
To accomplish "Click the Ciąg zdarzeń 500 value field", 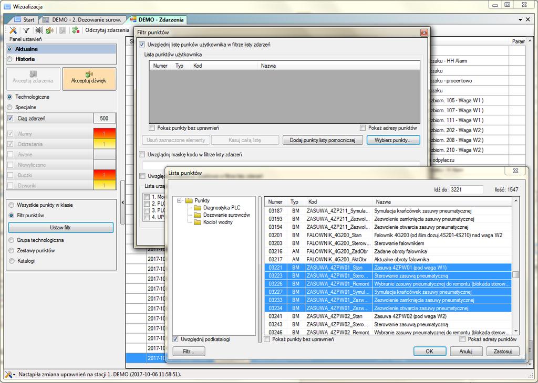I will coord(105,118).
